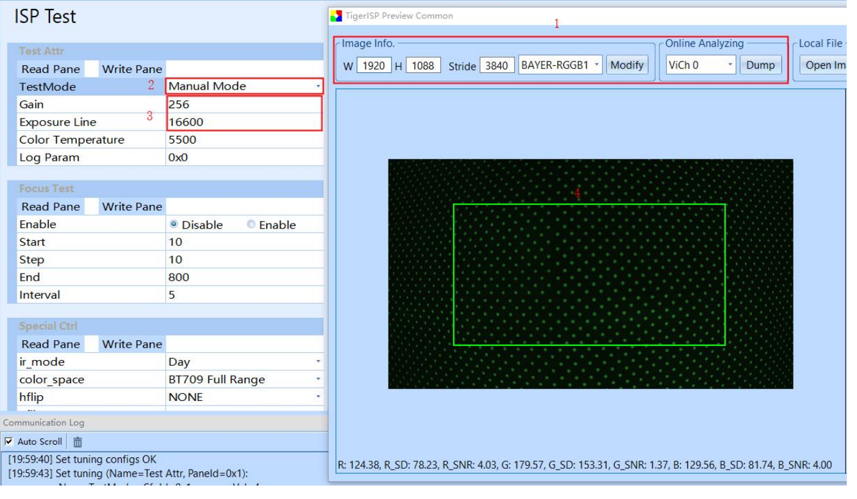Screen dimensions: 857x499
Task: Select the Disable radio in Focus Test
Action: (173, 225)
